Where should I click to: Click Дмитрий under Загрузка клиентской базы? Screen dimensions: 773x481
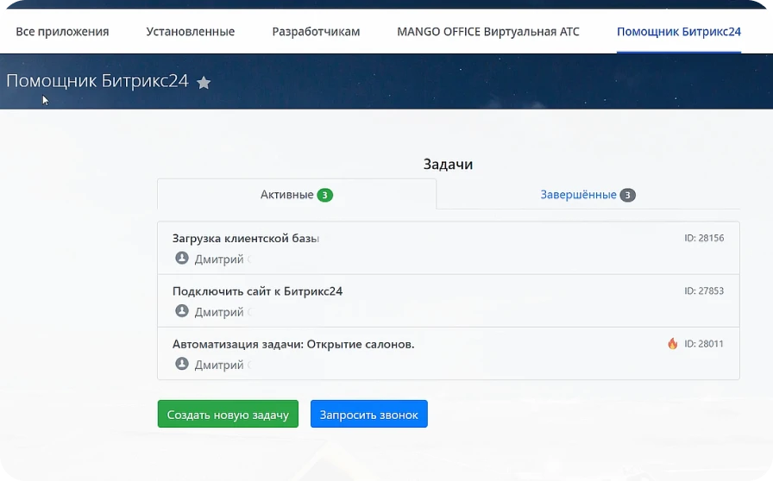point(219,259)
